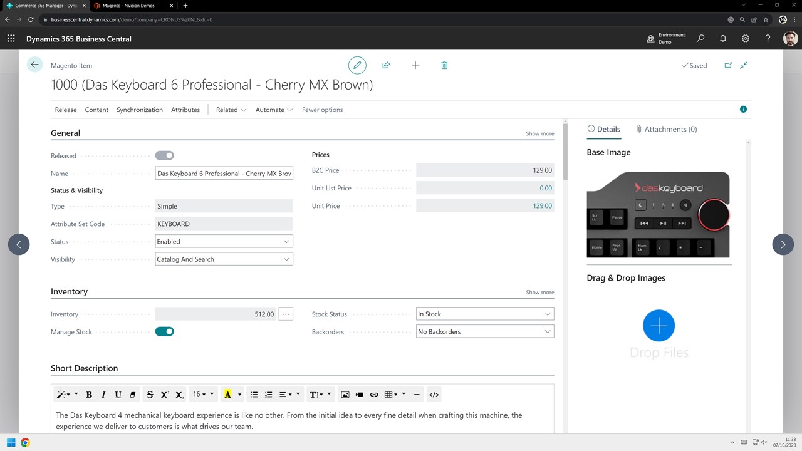Image resolution: width=802 pixels, height=451 pixels.
Task: Click Show more in General section
Action: [539, 133]
